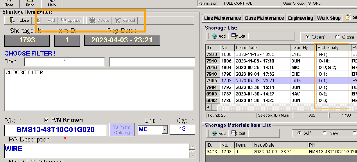Click the IssueBy column header
The width and height of the screenshot is (357, 162).
point(303,47)
